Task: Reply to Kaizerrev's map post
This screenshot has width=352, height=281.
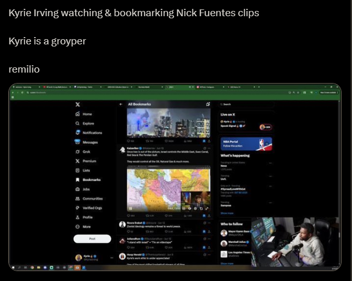Action: 131,216
